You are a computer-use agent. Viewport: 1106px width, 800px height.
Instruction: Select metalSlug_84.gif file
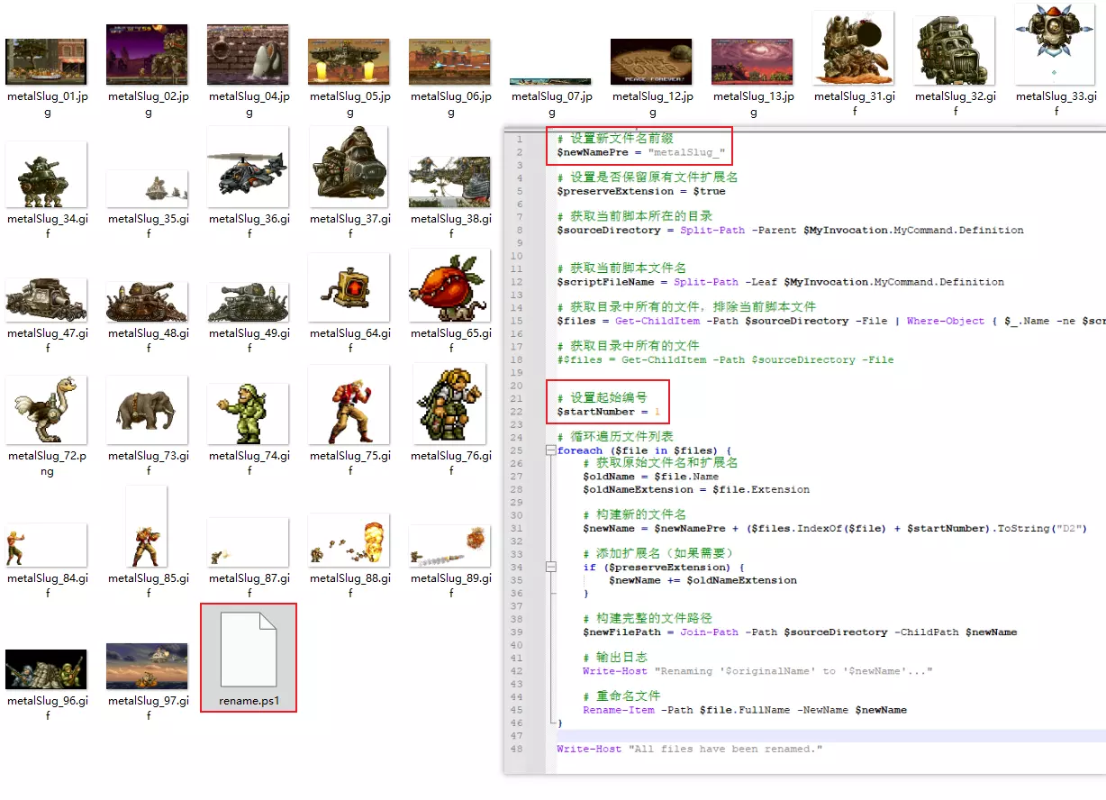pyautogui.click(x=46, y=545)
